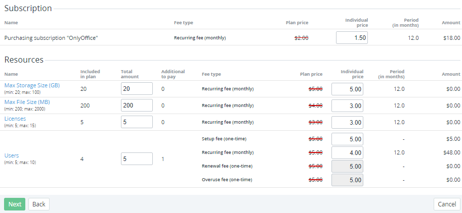This screenshot has height=213, width=462.
Task: Click the green Next button
Action: [15, 204]
